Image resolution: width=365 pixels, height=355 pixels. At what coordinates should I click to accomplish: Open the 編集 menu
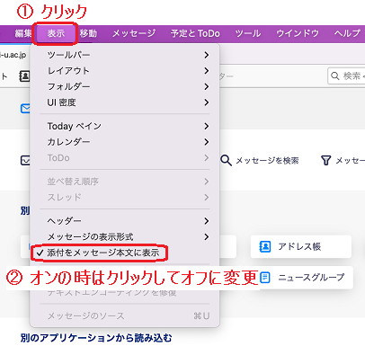[23, 33]
